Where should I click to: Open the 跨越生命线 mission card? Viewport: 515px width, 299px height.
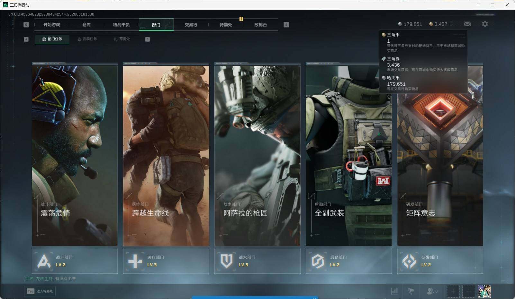[166, 155]
